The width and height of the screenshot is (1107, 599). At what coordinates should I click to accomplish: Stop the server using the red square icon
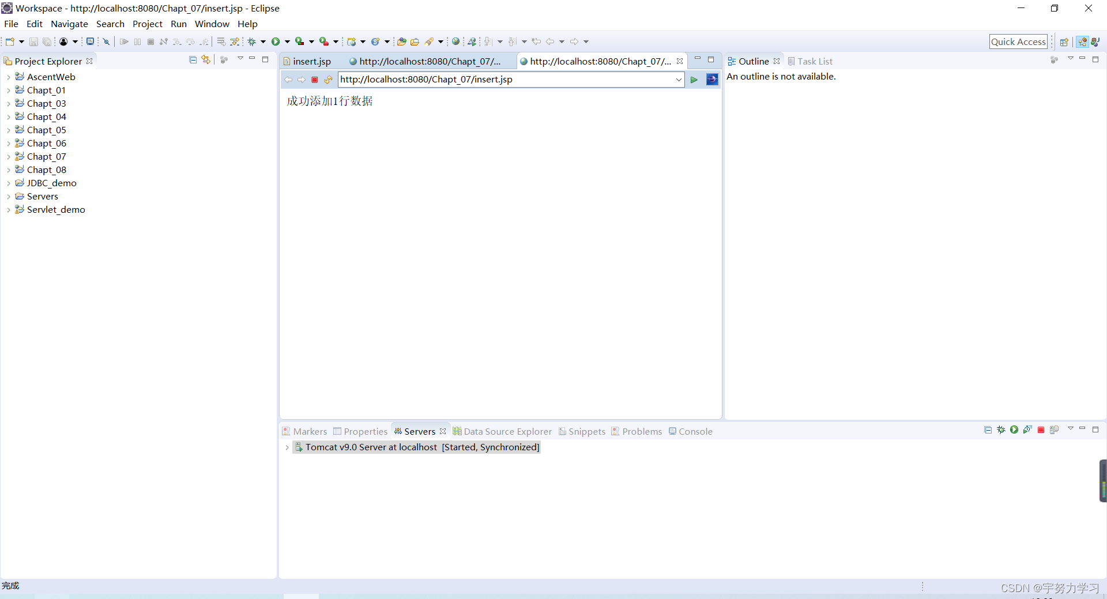tap(1041, 430)
